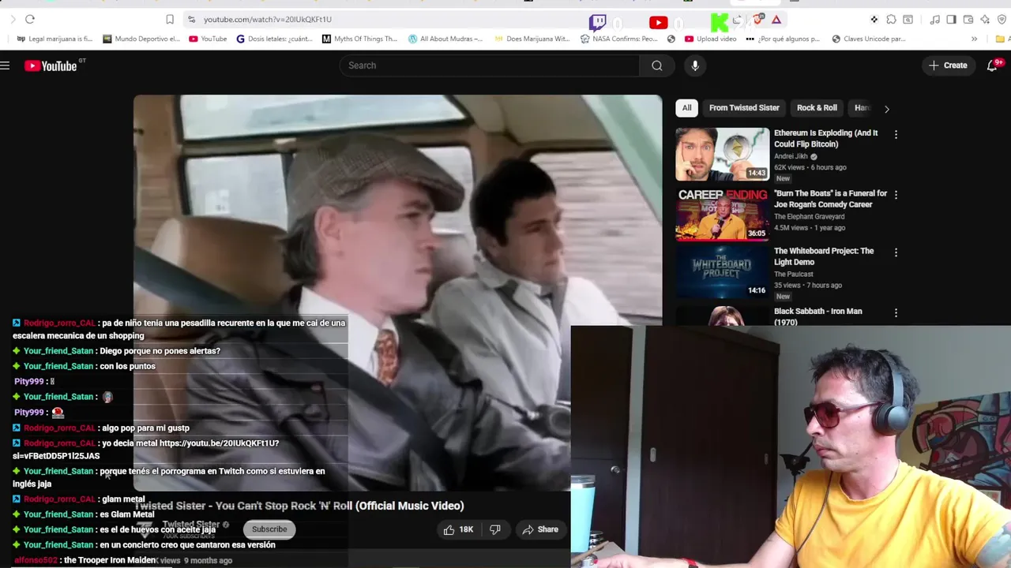Screen dimensions: 1011x568
Task: Open NASA Confirms bookmark
Action: pos(618,39)
